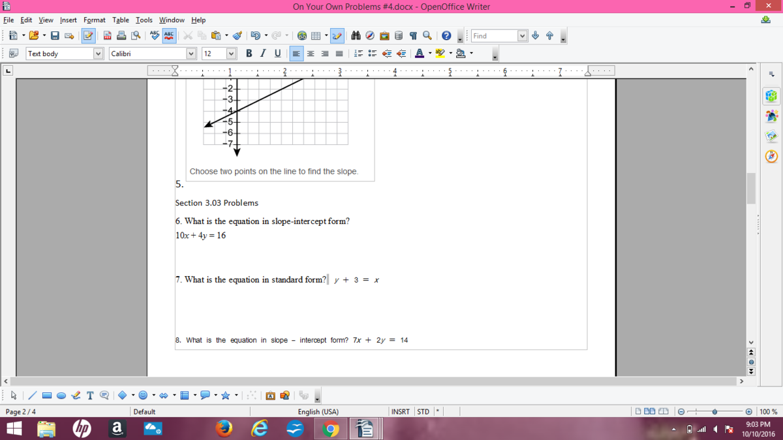This screenshot has width=783, height=440.
Task: Insert picture from file
Action: 284,395
